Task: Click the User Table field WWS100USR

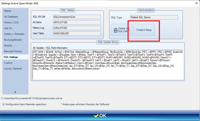Action: coord(77,34)
